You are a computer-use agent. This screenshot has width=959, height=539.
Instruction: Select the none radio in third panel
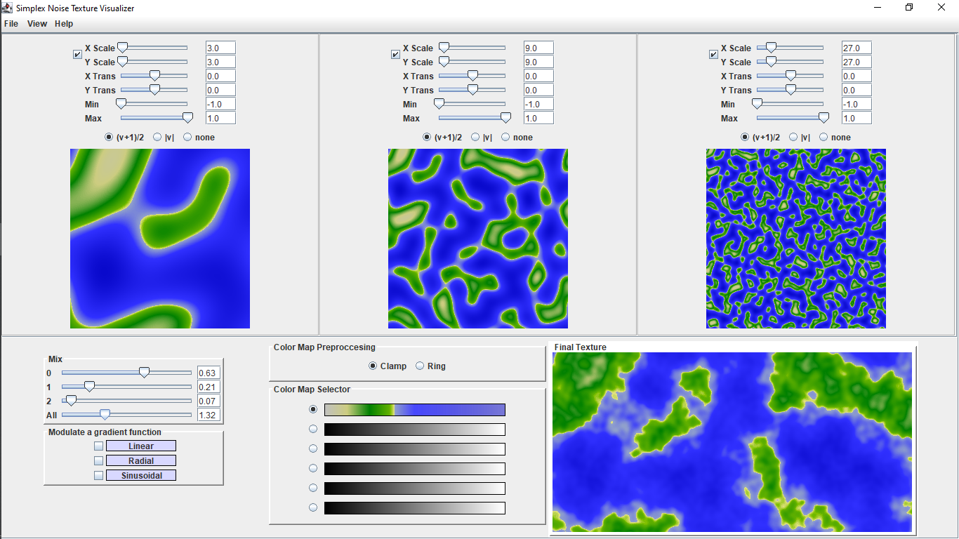click(835, 138)
